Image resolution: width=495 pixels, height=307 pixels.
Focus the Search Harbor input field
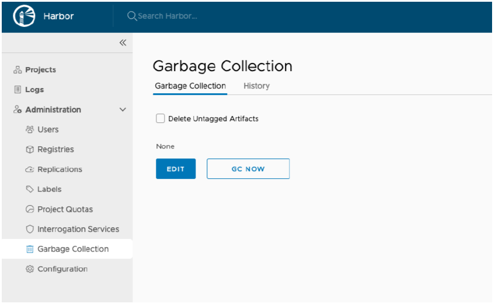click(x=168, y=16)
